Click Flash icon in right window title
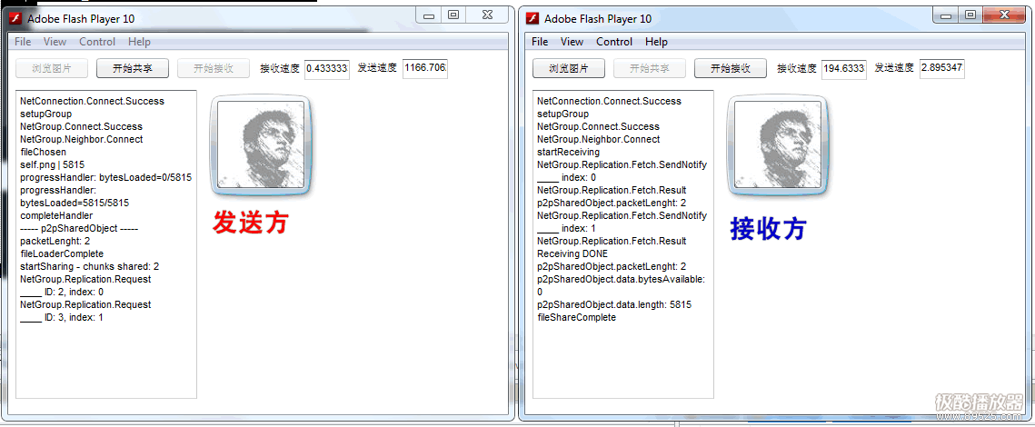 tap(532, 18)
